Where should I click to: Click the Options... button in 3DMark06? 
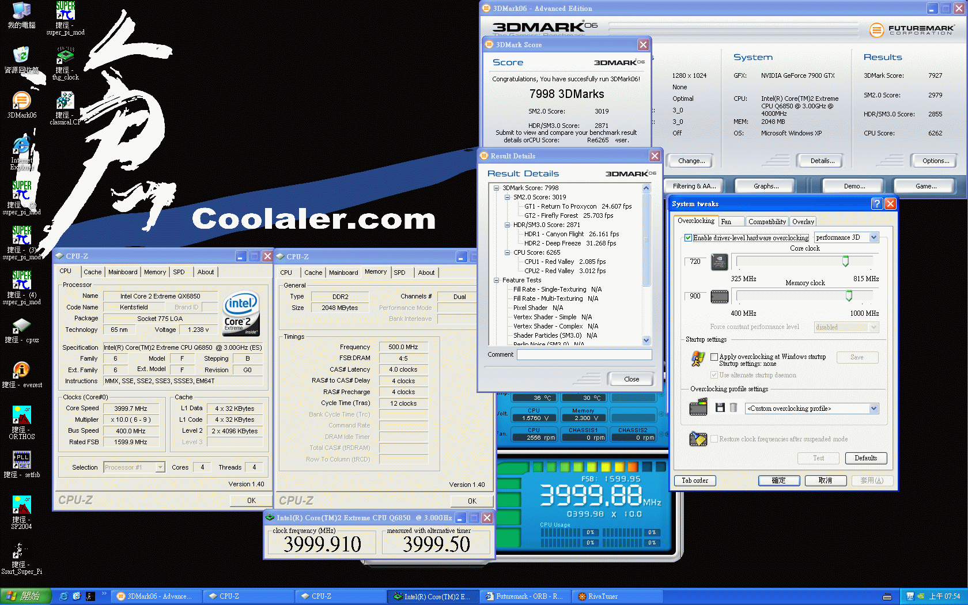[x=936, y=161]
